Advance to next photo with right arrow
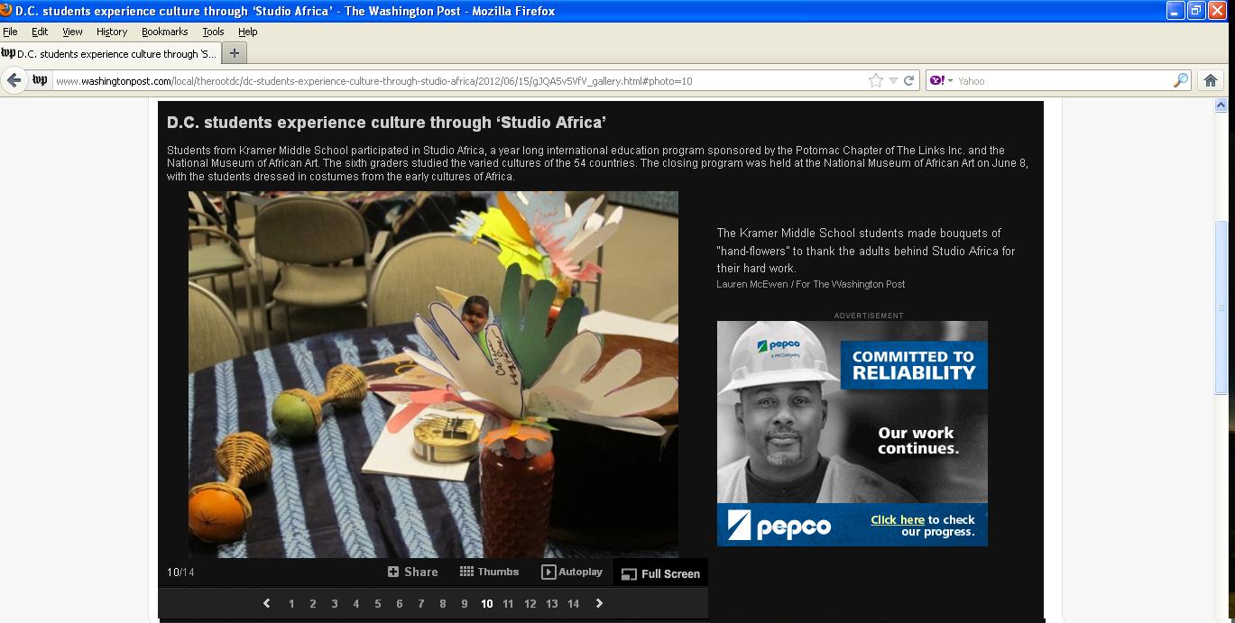 click(x=599, y=603)
